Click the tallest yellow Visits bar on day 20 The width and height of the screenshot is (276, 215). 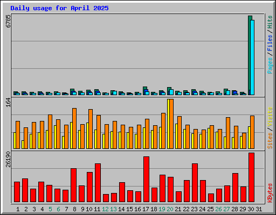pos(168,124)
